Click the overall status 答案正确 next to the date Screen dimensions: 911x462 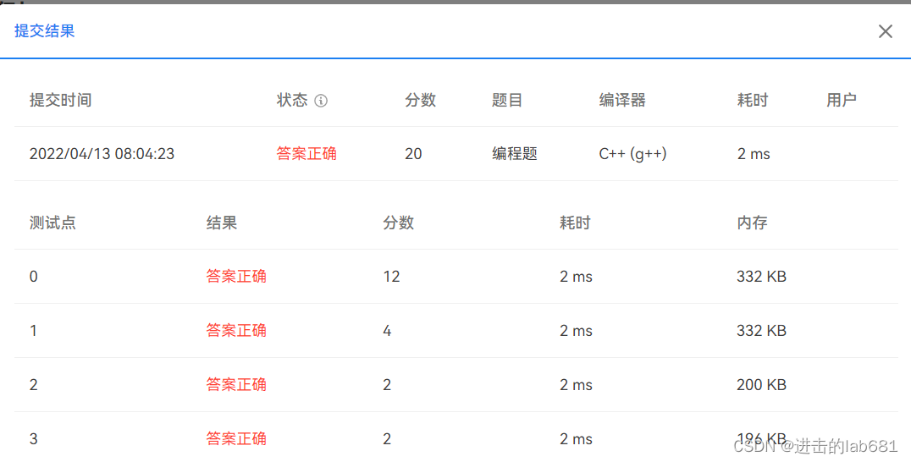(306, 154)
